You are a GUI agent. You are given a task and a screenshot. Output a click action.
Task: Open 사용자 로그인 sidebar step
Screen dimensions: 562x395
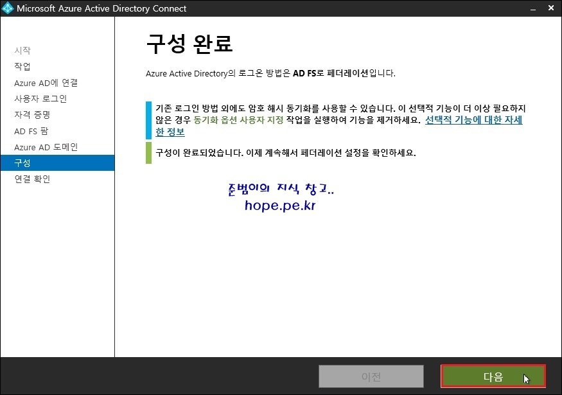[40, 98]
